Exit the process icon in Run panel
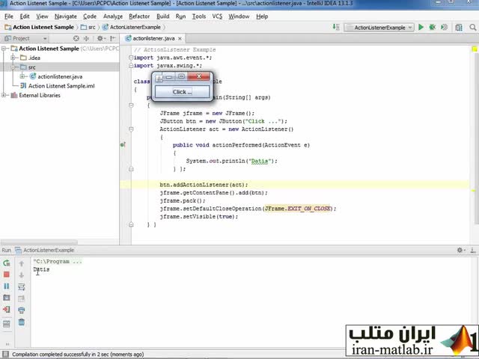479x359 pixels. click(7, 309)
